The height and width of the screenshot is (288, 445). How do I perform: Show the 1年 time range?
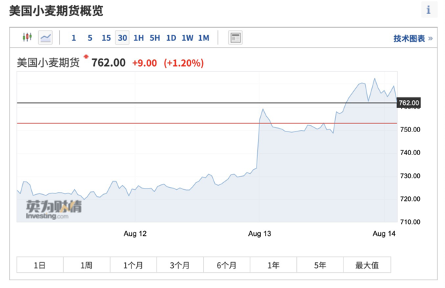click(x=273, y=265)
